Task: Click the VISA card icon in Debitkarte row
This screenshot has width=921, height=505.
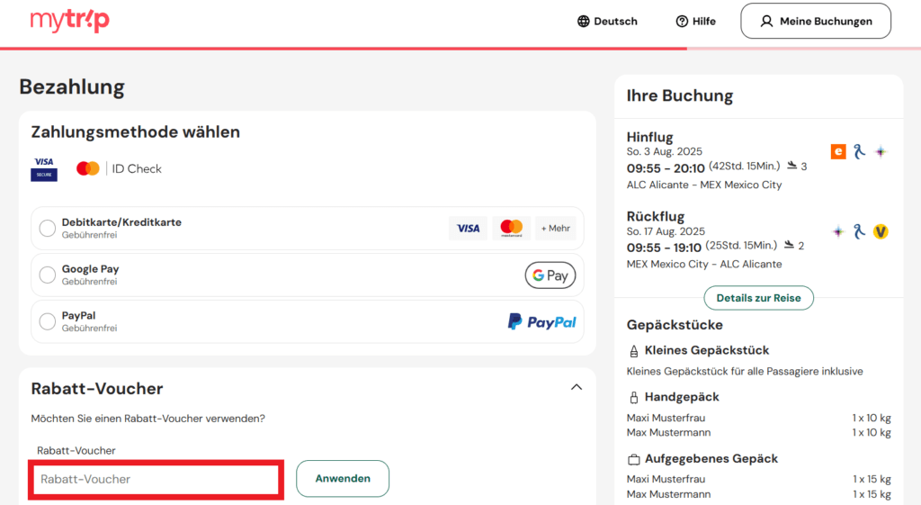Action: tap(468, 228)
